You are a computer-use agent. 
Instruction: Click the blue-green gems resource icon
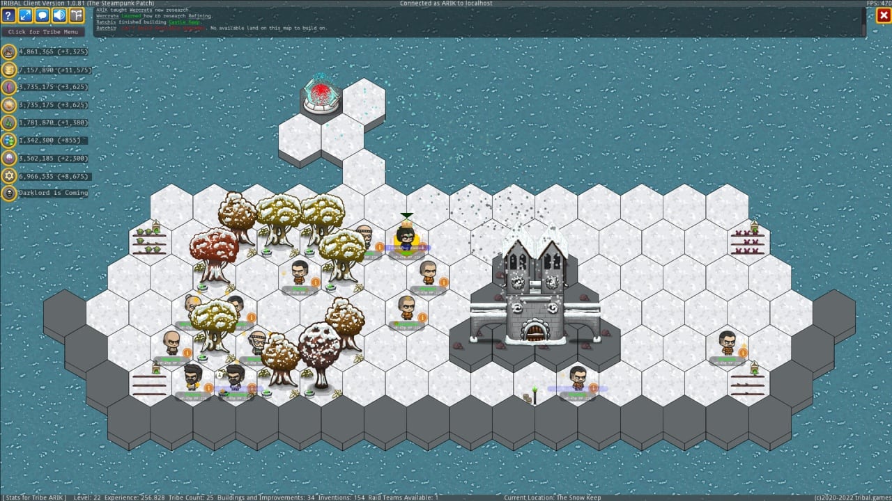tap(9, 141)
